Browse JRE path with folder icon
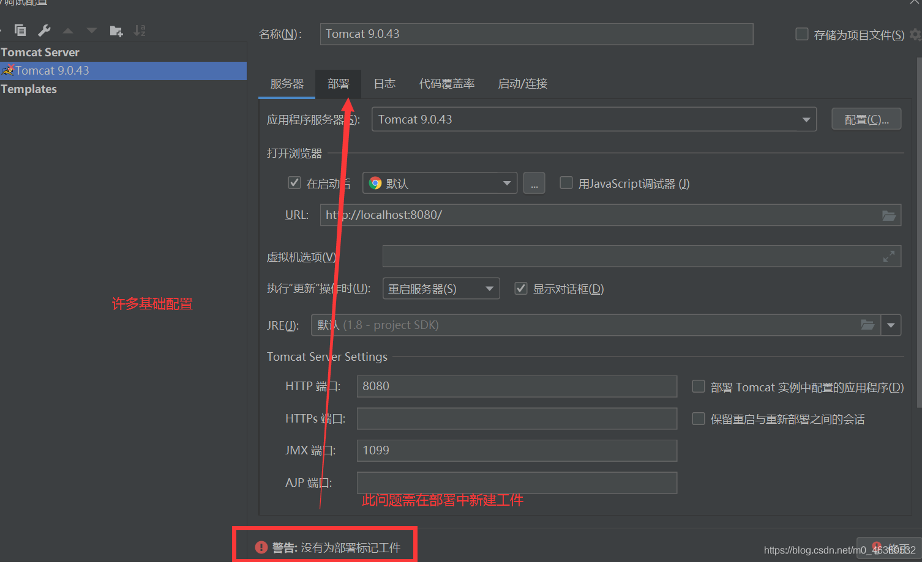922x562 pixels. click(868, 325)
